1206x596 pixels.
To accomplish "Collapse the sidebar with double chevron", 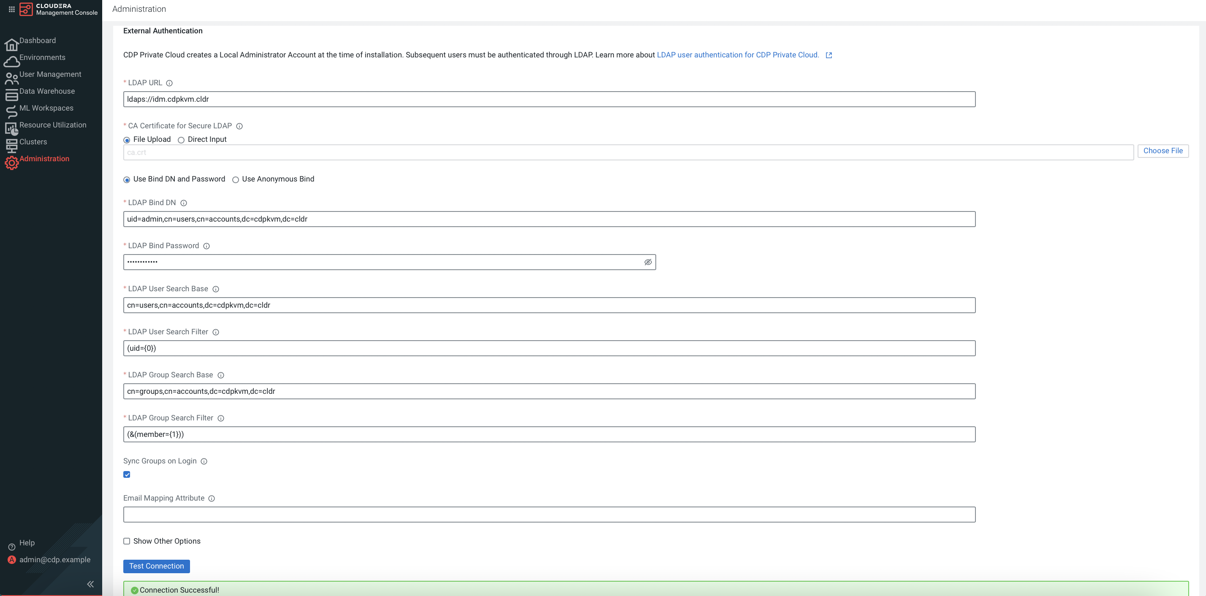I will pyautogui.click(x=90, y=584).
